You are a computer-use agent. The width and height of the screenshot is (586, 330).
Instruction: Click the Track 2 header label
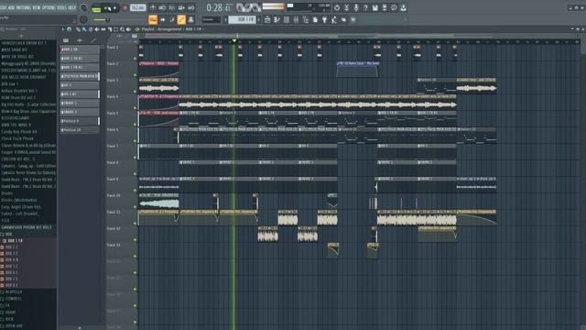tap(113, 64)
